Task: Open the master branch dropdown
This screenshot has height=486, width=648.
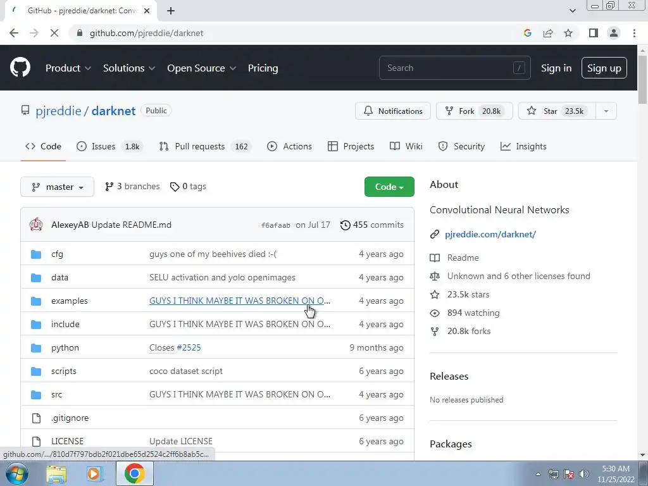Action: point(57,187)
